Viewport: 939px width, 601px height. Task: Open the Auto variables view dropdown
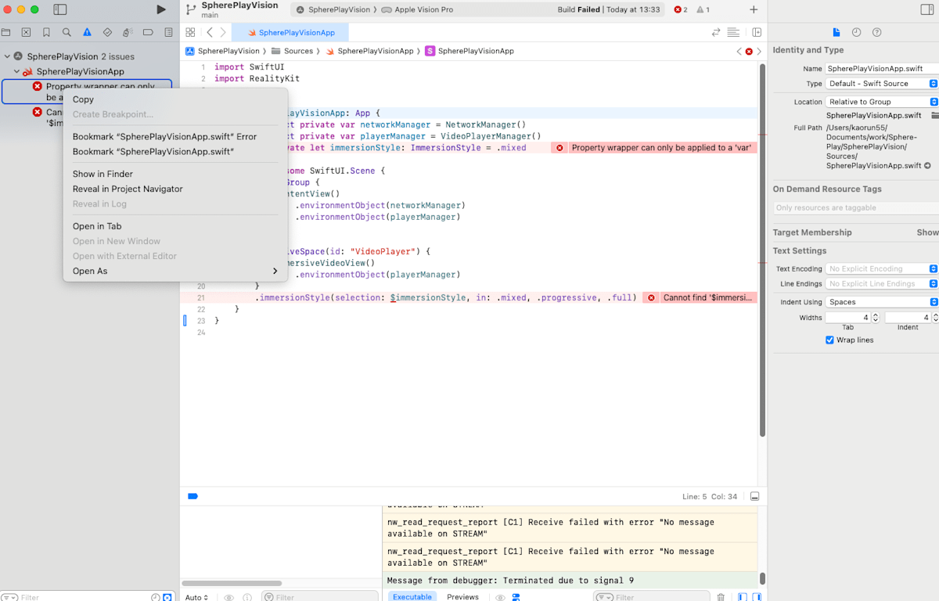coord(196,597)
